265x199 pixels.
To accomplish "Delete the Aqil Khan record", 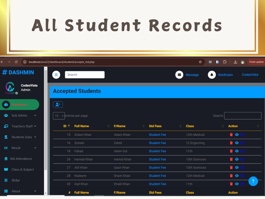I will (x=231, y=184).
